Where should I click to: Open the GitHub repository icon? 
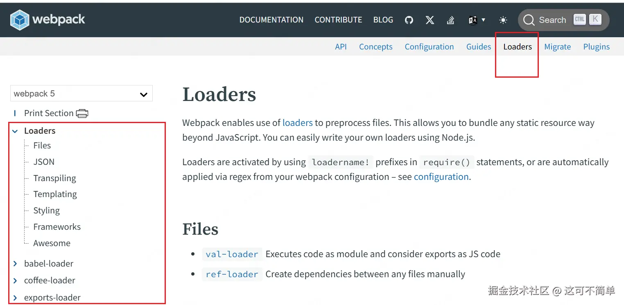click(409, 20)
